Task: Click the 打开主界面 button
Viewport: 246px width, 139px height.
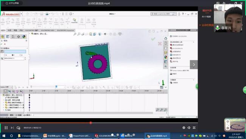Action: pyautogui.click(x=12, y=3)
